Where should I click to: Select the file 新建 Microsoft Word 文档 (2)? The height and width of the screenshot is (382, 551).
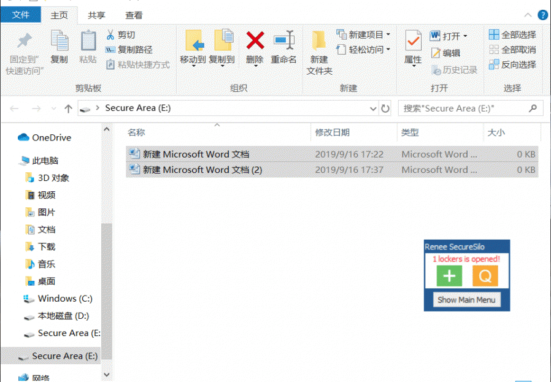(202, 170)
